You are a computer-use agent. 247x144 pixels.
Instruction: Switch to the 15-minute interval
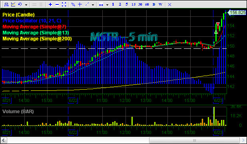pos(133,4)
